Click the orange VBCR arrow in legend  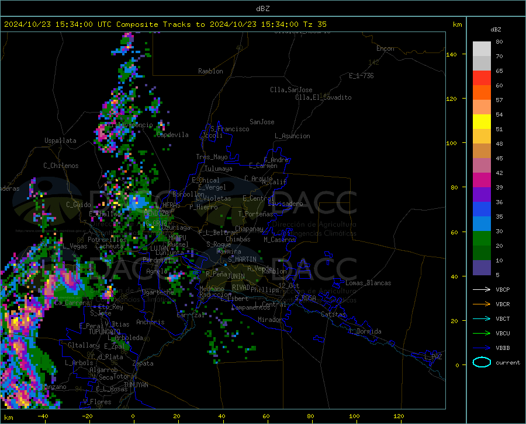pos(482,304)
